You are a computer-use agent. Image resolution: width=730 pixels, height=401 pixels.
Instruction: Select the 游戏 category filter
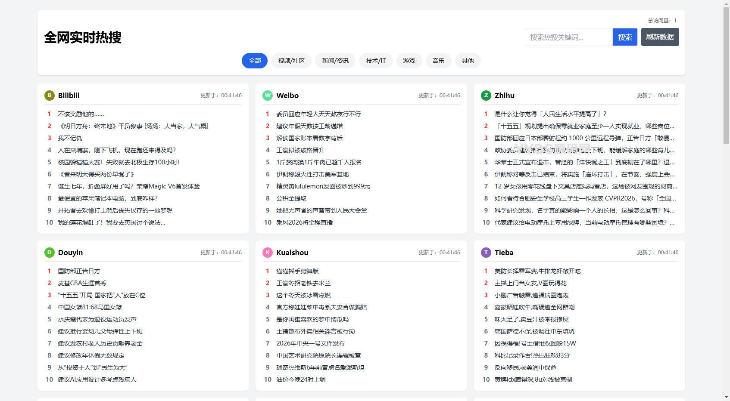point(409,61)
